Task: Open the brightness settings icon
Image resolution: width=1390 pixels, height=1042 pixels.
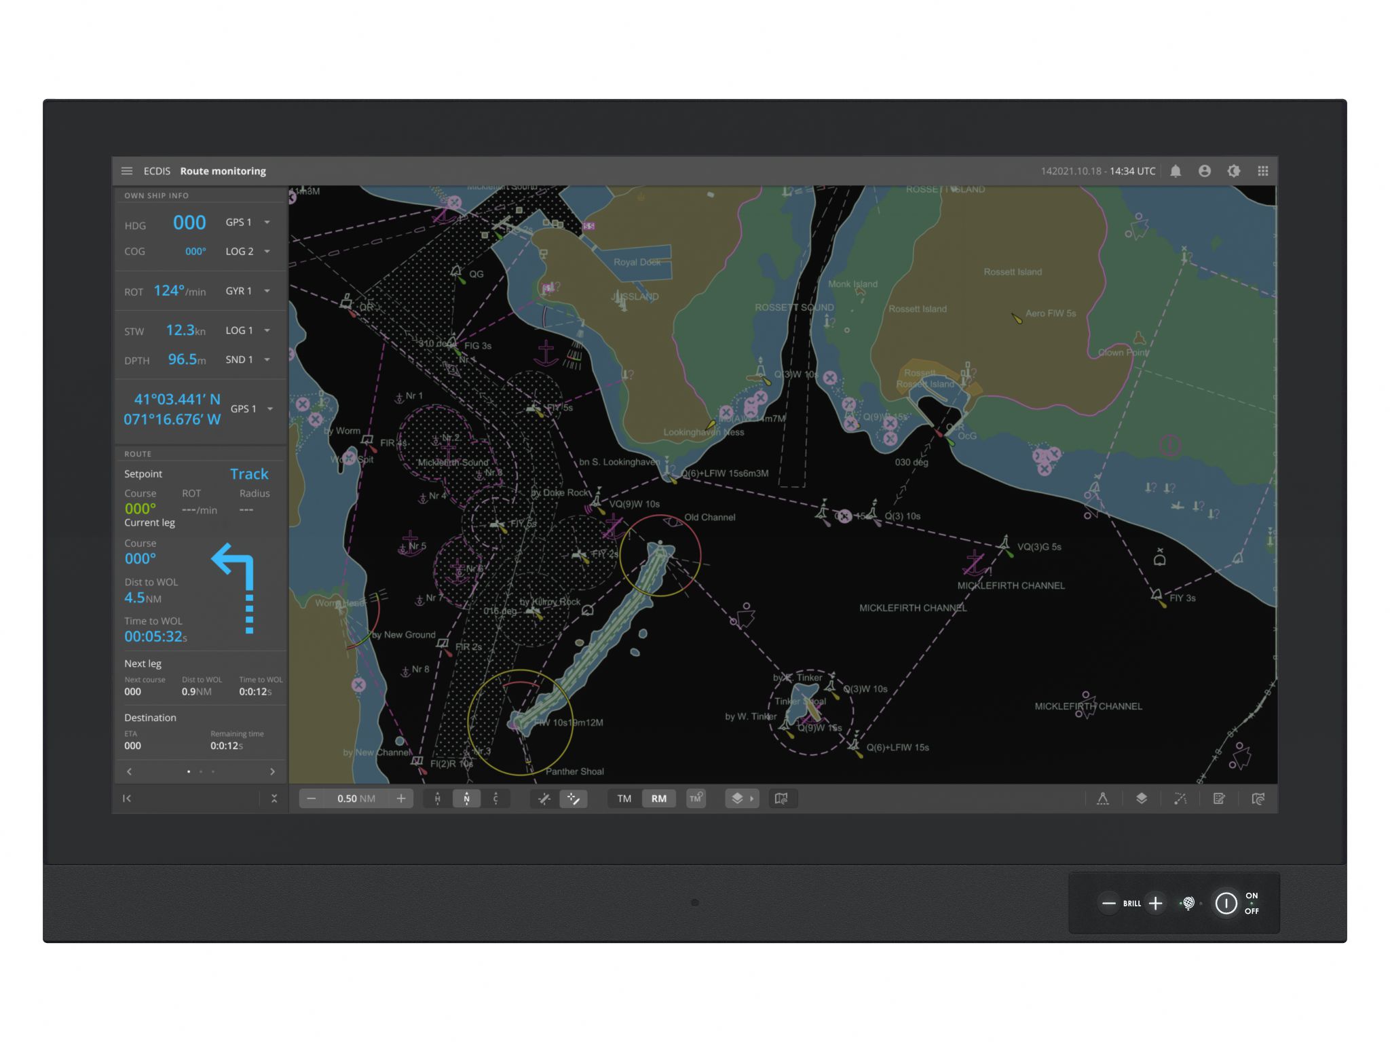Action: 1234,171
